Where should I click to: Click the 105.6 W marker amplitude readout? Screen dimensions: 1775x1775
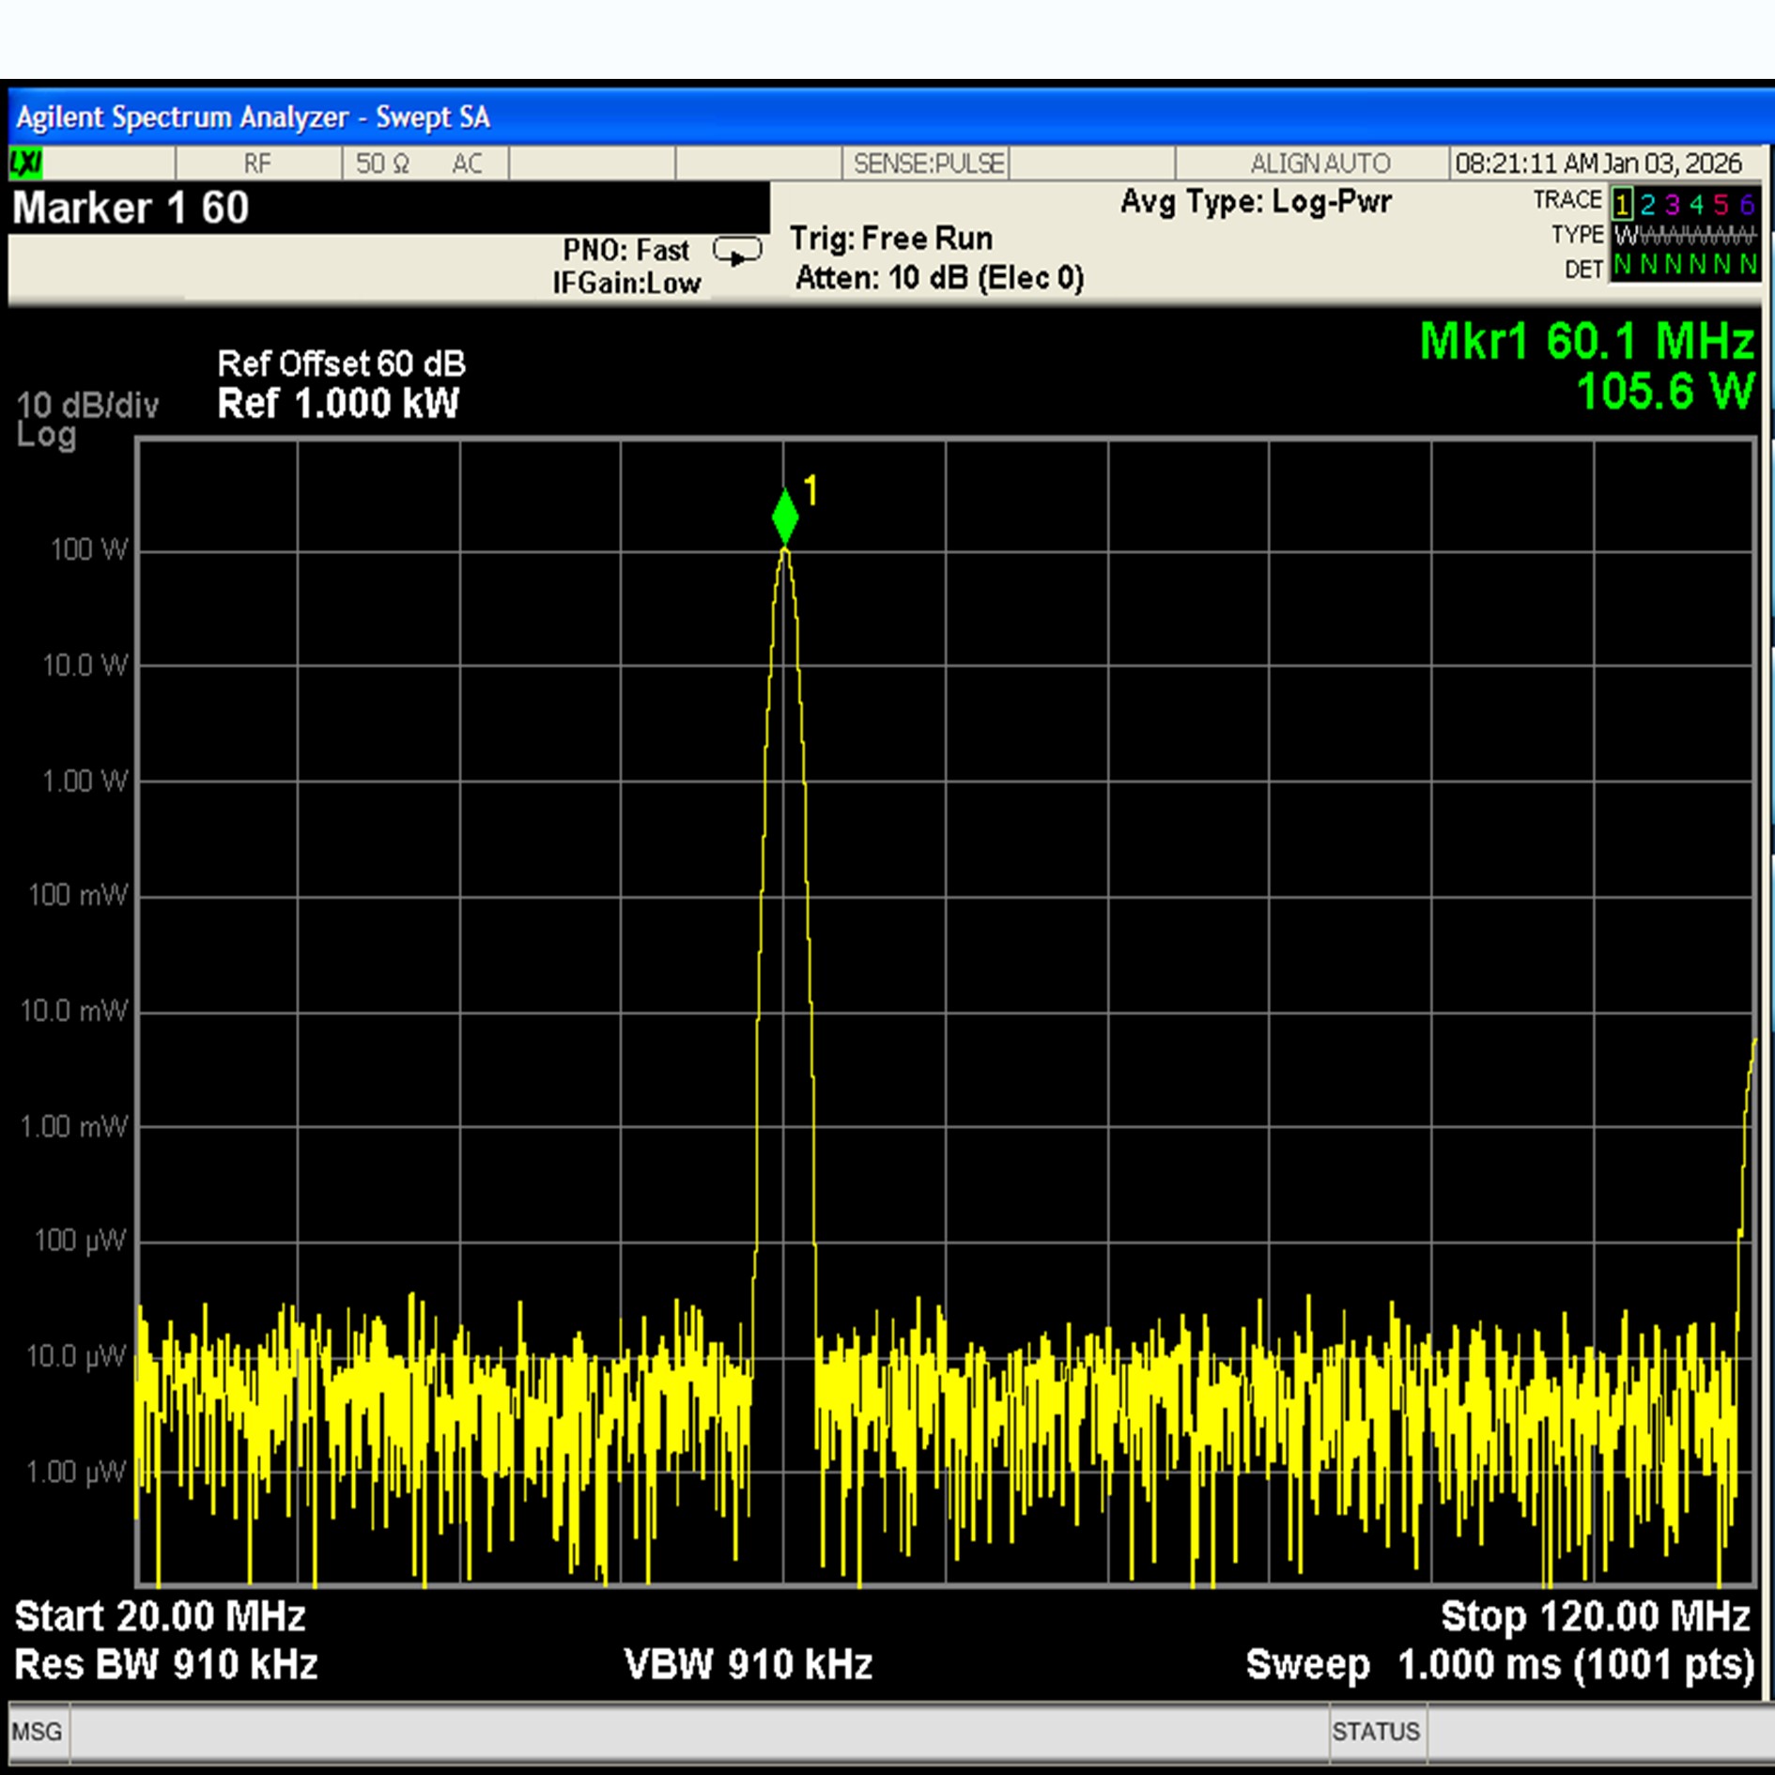[1665, 391]
